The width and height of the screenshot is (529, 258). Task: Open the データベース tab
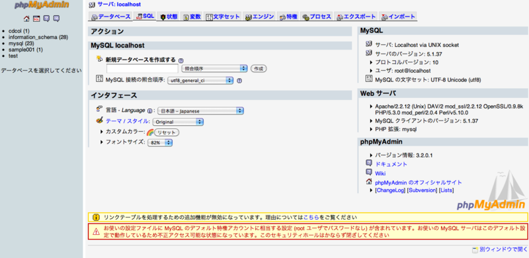point(110,17)
